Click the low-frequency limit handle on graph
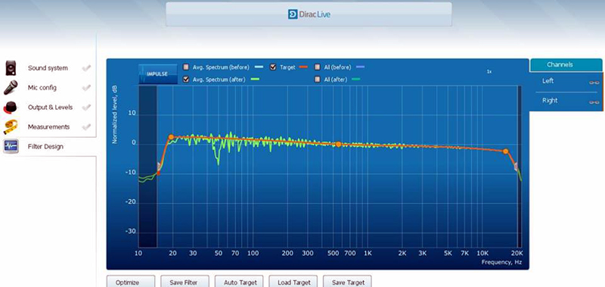Viewport: 605px width, 287px height. [159, 167]
